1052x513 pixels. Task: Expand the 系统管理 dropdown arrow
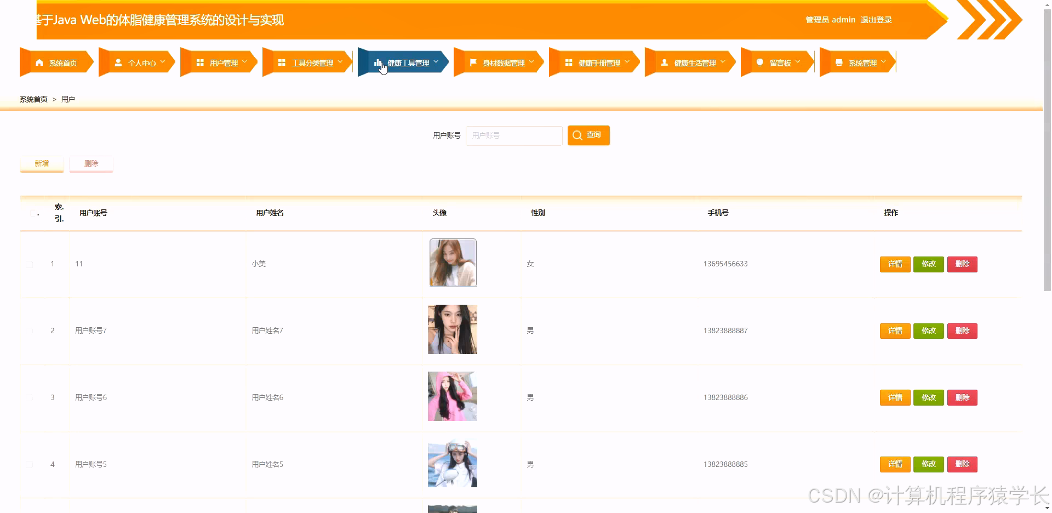click(x=883, y=62)
